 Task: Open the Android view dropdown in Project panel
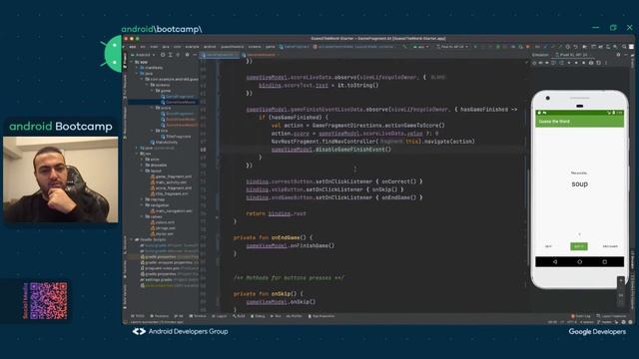click(143, 55)
